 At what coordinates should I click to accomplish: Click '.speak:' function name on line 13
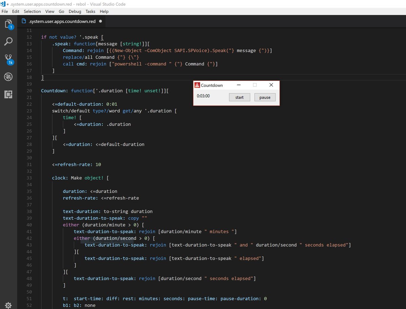pos(61,44)
